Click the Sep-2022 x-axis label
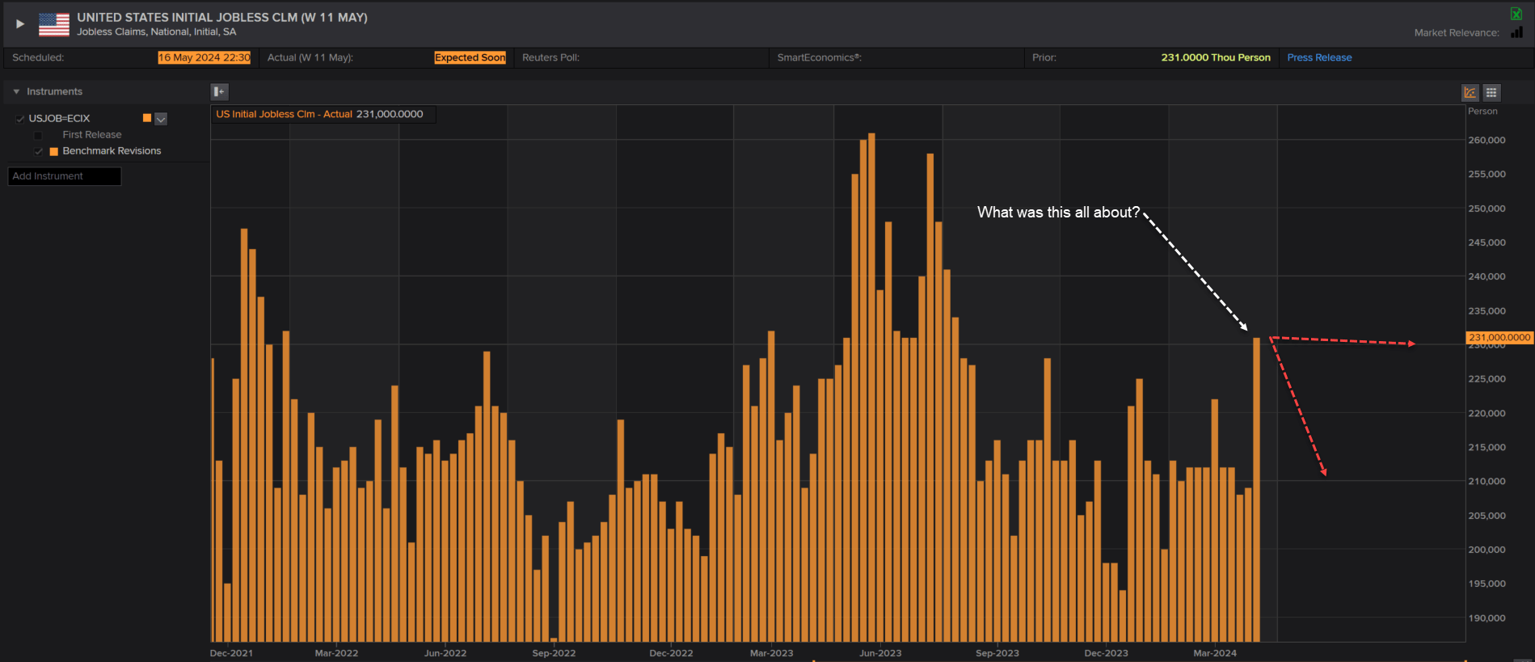Viewport: 1535px width, 662px height. pos(554,653)
